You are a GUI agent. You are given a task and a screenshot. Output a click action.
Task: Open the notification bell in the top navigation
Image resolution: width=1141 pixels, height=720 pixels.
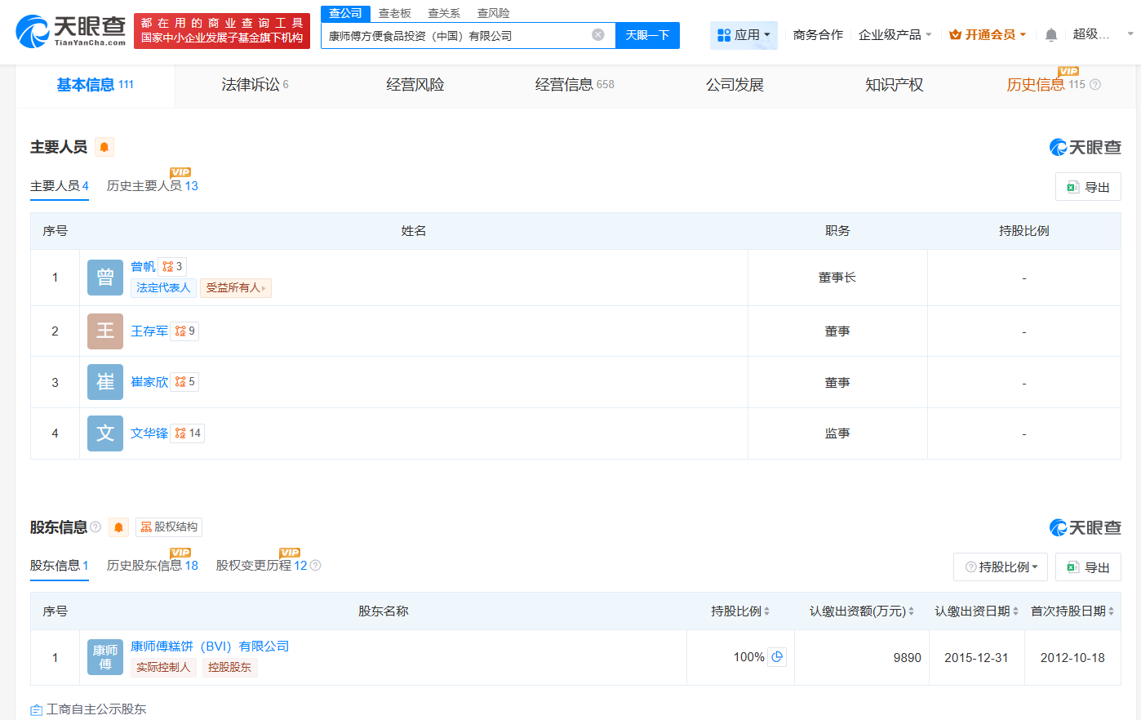click(1050, 34)
